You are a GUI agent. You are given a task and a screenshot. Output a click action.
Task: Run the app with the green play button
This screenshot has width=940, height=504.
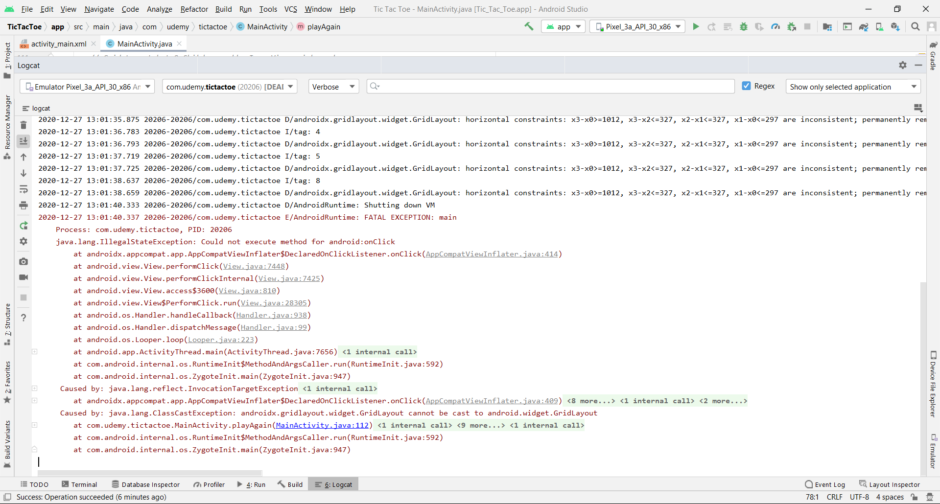[x=696, y=26]
